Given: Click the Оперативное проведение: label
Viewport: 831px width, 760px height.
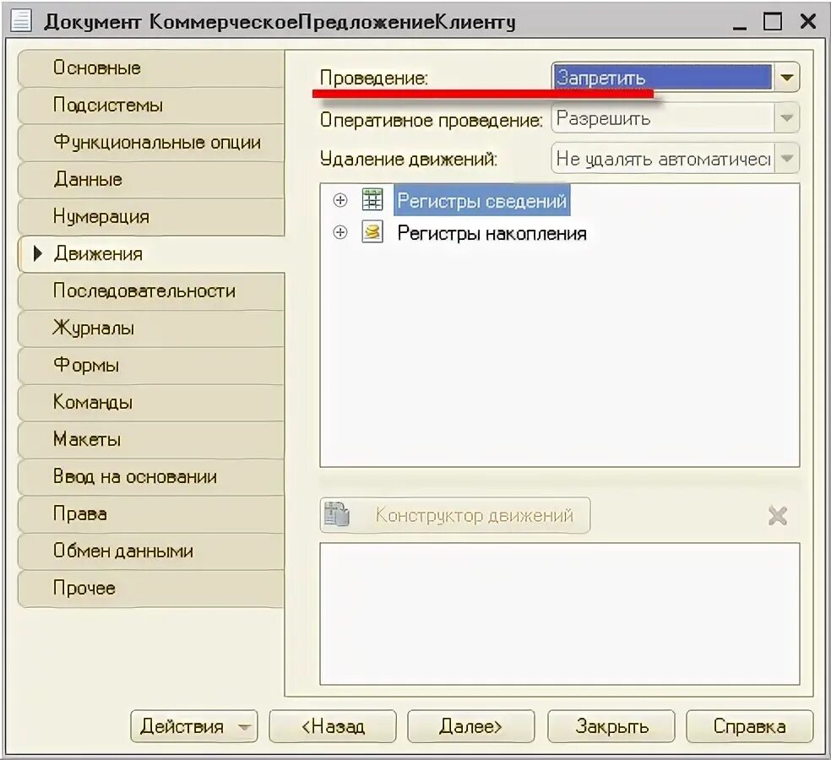Looking at the screenshot, I should (x=432, y=120).
